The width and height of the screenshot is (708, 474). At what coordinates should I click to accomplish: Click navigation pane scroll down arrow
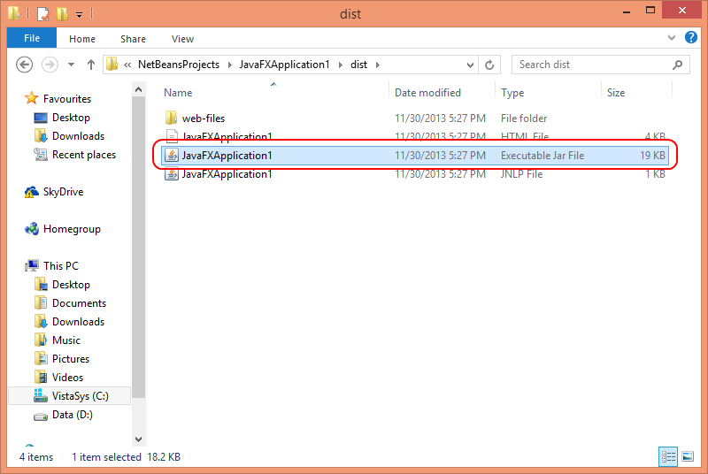click(139, 440)
